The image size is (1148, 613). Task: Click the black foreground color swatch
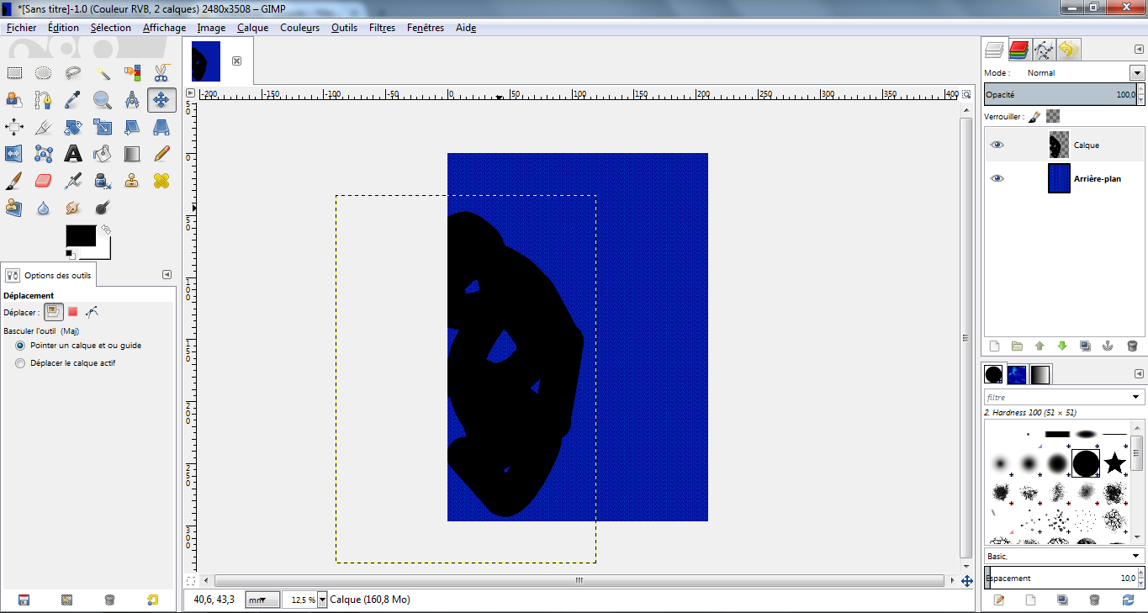coord(81,235)
